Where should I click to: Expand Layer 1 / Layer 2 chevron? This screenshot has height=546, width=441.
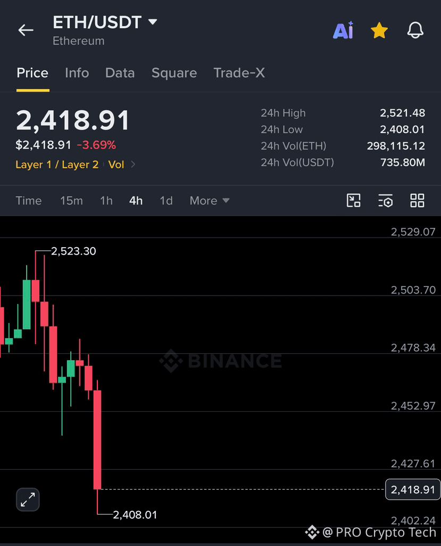[x=133, y=165]
